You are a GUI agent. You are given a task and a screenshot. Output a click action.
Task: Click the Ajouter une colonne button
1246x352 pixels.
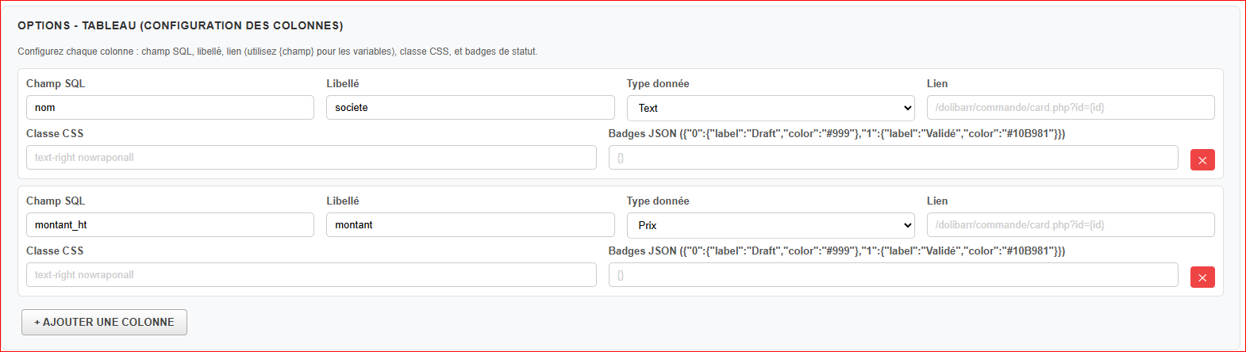104,322
